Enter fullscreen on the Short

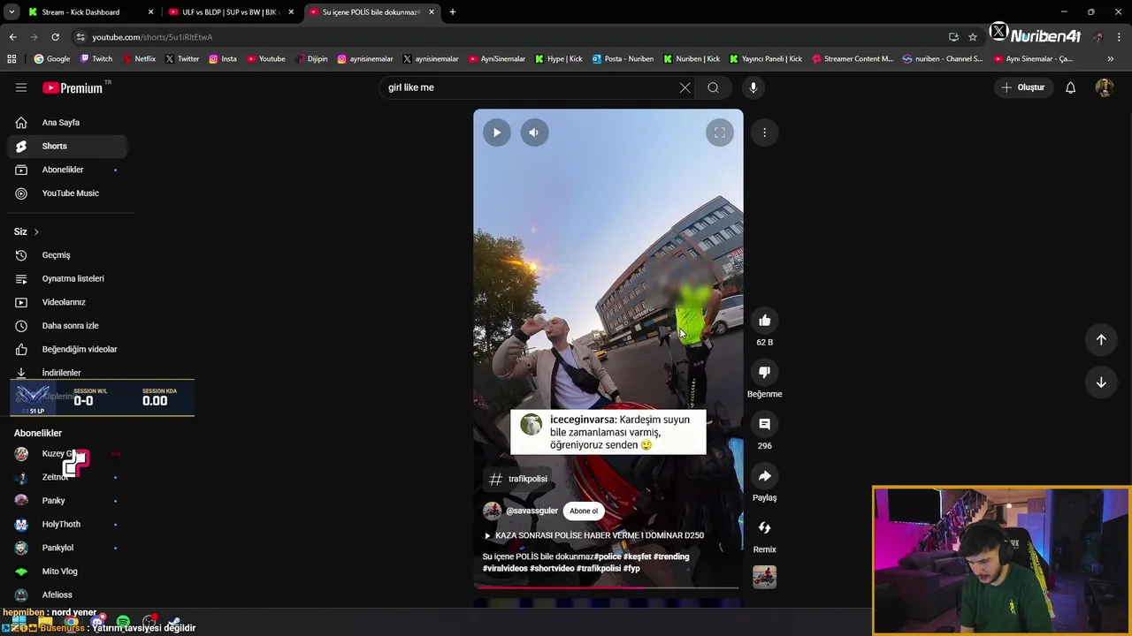click(720, 132)
